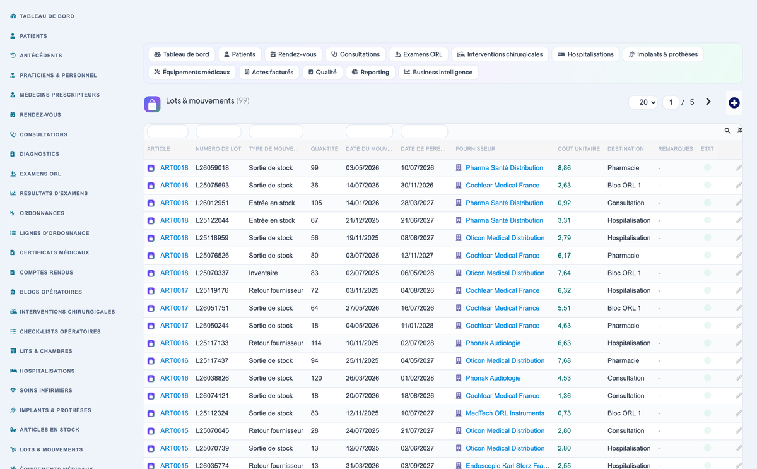The image size is (757, 469).
Task: Open article ART0018 in the L26059018 row
Action: [x=174, y=168]
